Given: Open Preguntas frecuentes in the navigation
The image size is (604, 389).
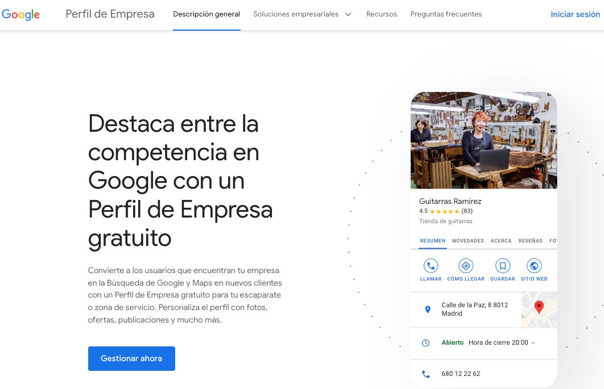Looking at the screenshot, I should (x=446, y=14).
